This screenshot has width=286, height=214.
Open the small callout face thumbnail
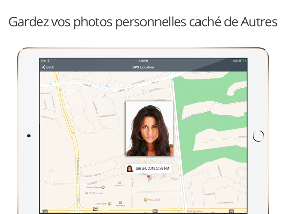(x=130, y=169)
